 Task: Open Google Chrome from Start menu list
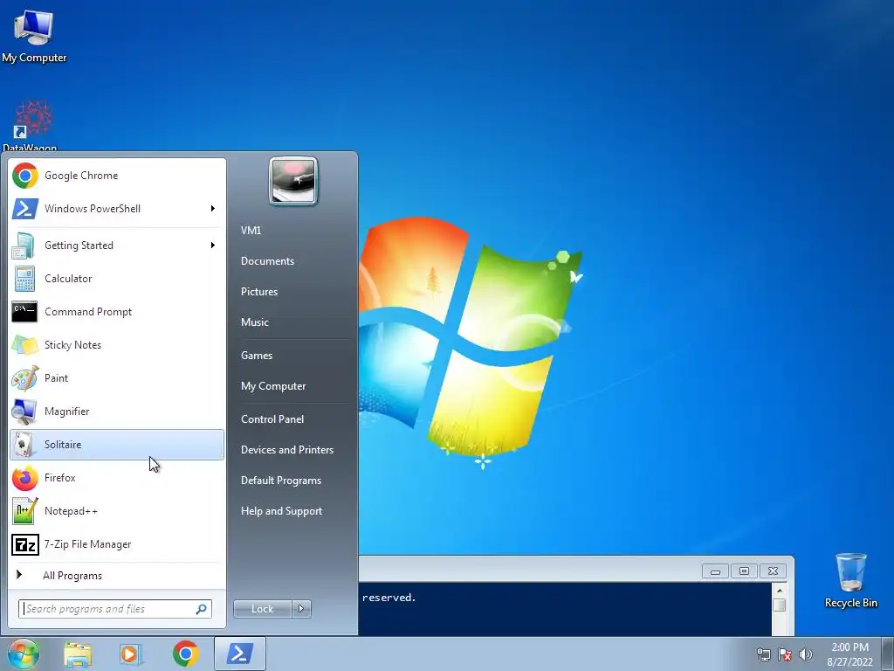click(x=117, y=176)
